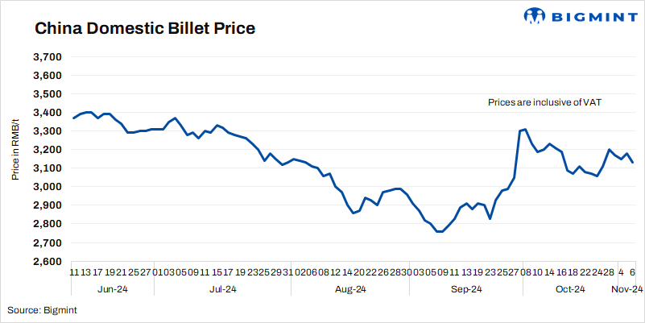Select the 3,000 y-axis label
The image size is (645, 323).
click(48, 187)
